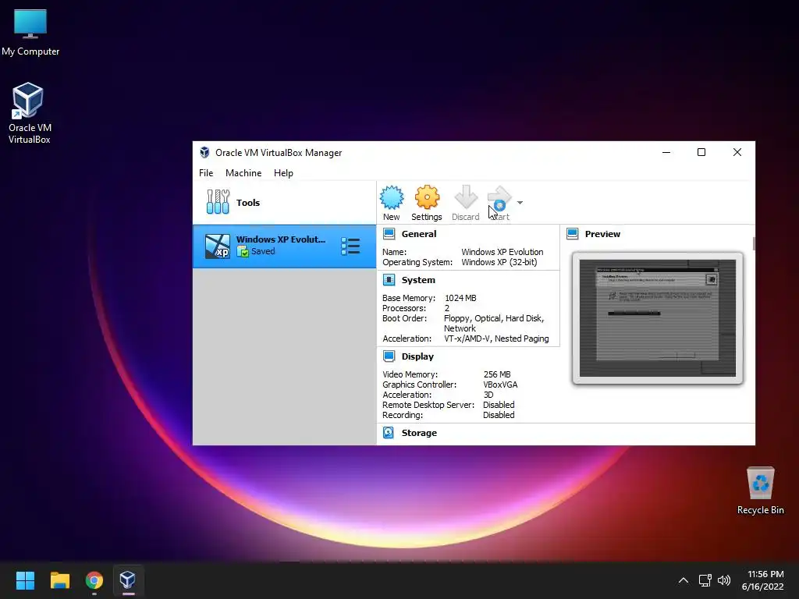Click the VM preview thumbnail
This screenshot has width=799, height=599.
tap(657, 318)
